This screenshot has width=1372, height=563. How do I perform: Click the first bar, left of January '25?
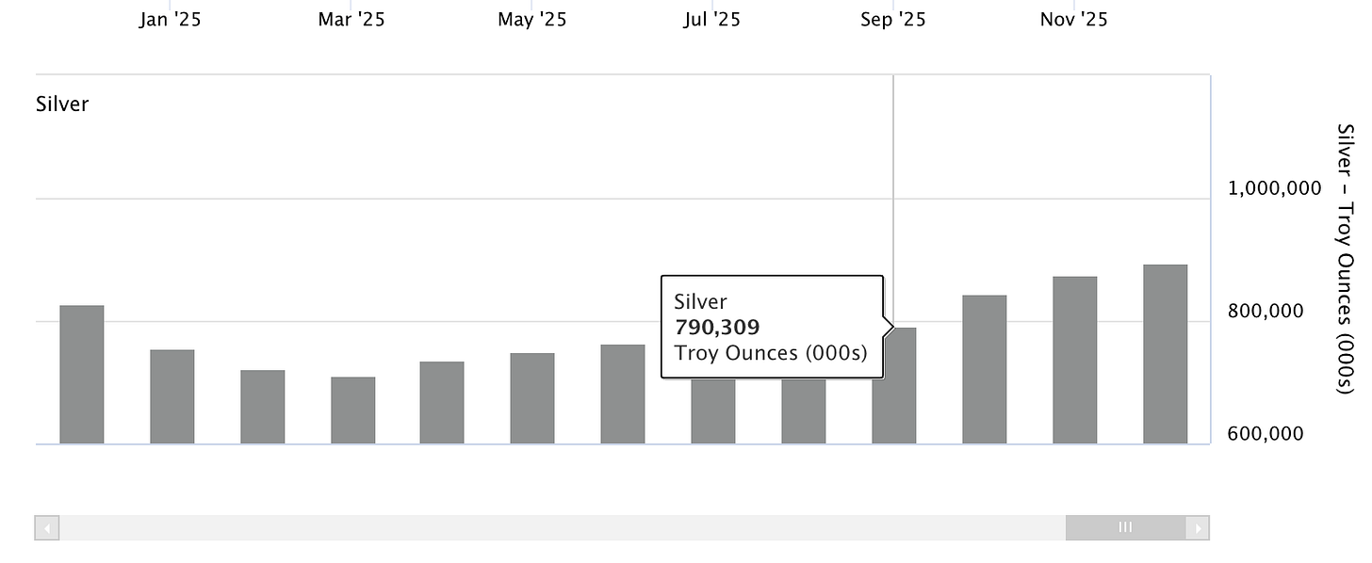[x=82, y=375]
